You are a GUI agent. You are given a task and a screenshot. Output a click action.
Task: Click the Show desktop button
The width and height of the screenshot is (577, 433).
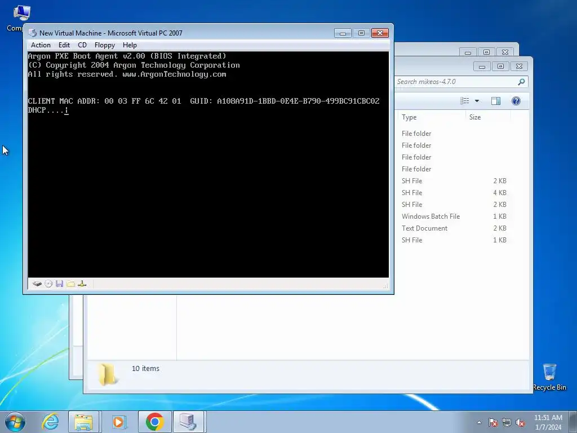click(573, 422)
